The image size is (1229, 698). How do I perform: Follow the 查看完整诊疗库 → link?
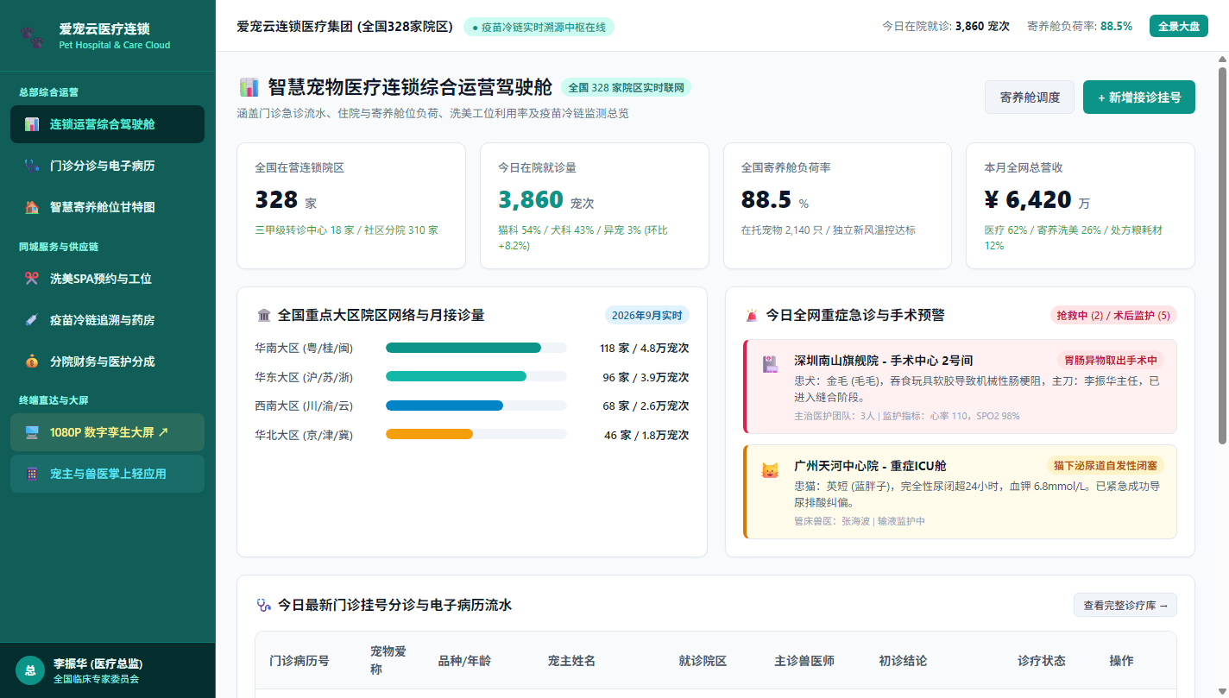[x=1125, y=606]
